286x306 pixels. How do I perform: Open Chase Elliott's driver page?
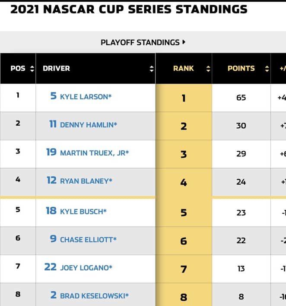pyautogui.click(x=88, y=240)
